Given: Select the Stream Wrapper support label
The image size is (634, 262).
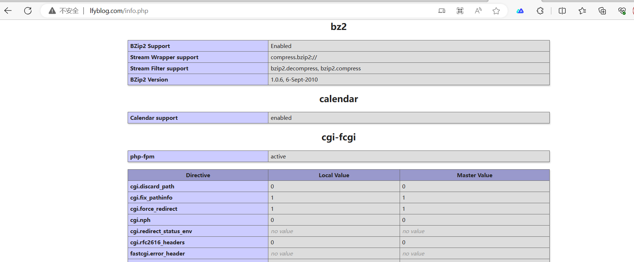Looking at the screenshot, I should click(x=164, y=57).
